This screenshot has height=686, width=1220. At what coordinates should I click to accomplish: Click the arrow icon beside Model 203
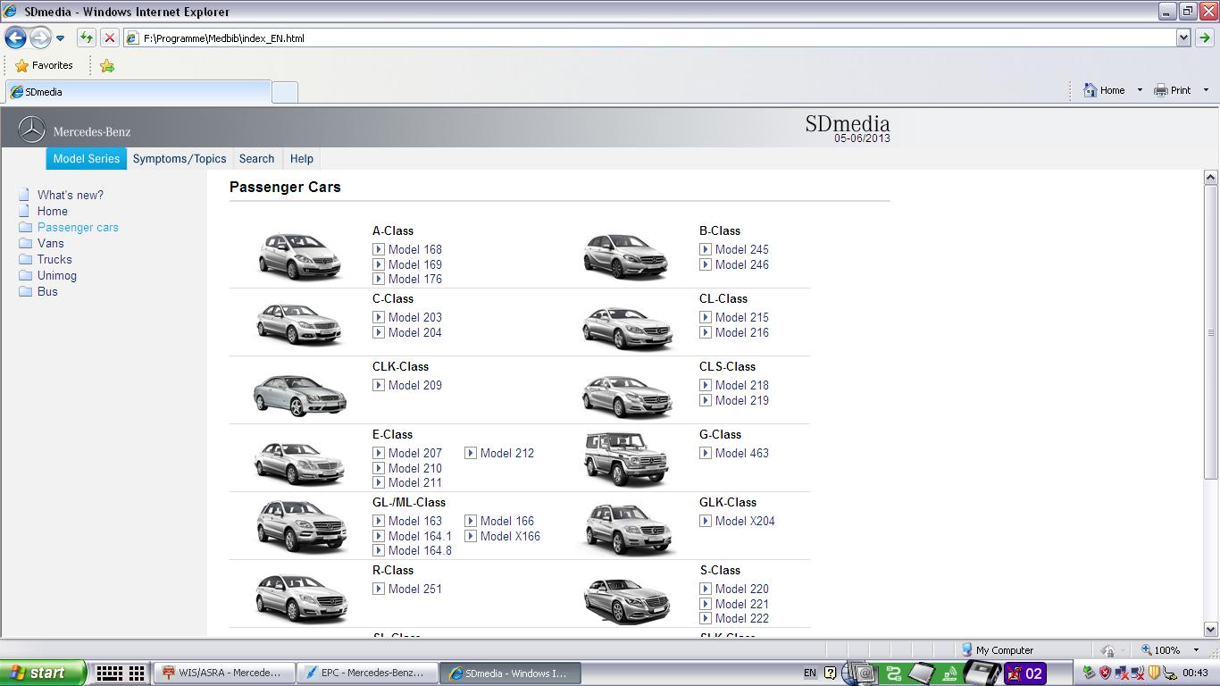tap(379, 317)
